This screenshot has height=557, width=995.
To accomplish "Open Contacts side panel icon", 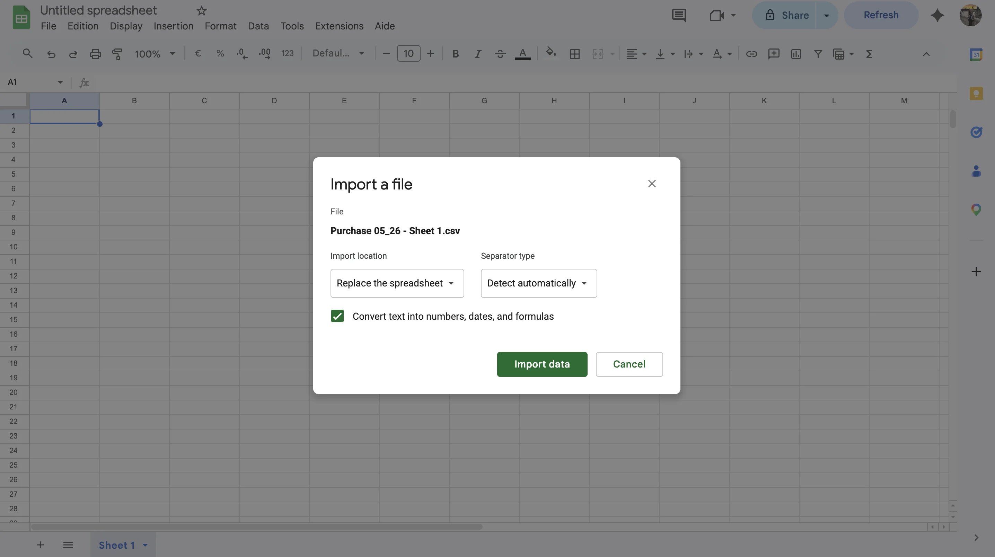I will pos(976,171).
